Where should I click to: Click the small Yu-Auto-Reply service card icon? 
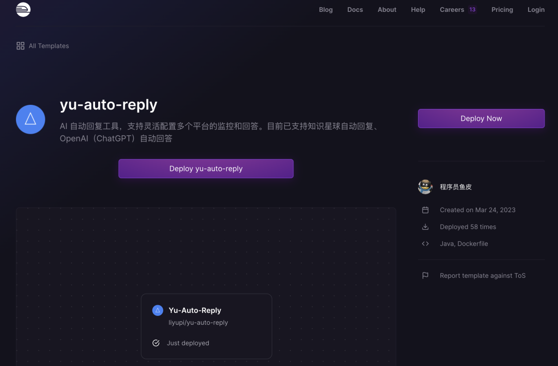(158, 310)
